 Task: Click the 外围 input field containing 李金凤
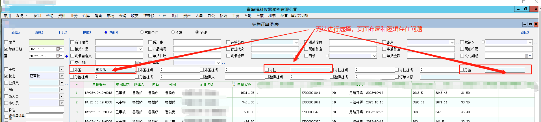pyautogui.click(x=114, y=70)
